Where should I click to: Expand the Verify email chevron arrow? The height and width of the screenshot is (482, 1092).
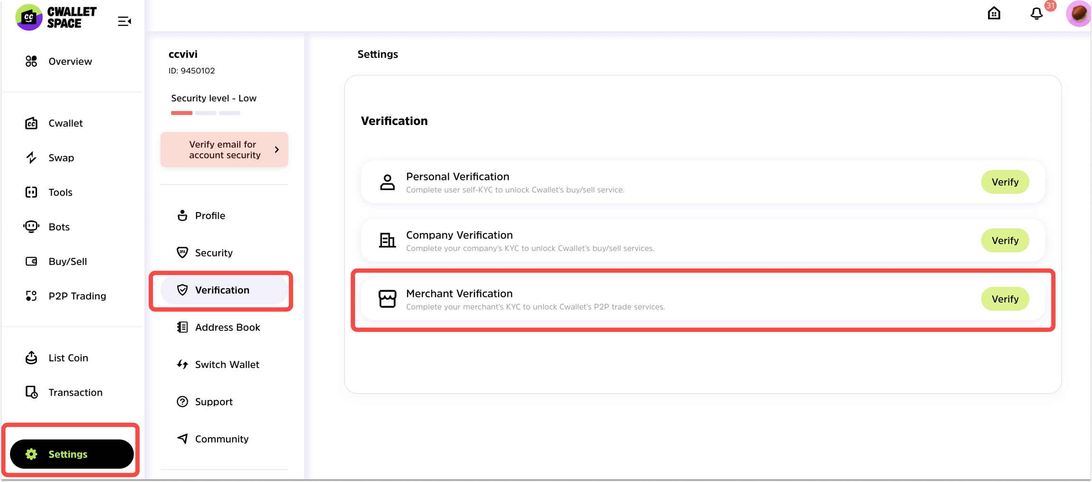[277, 150]
